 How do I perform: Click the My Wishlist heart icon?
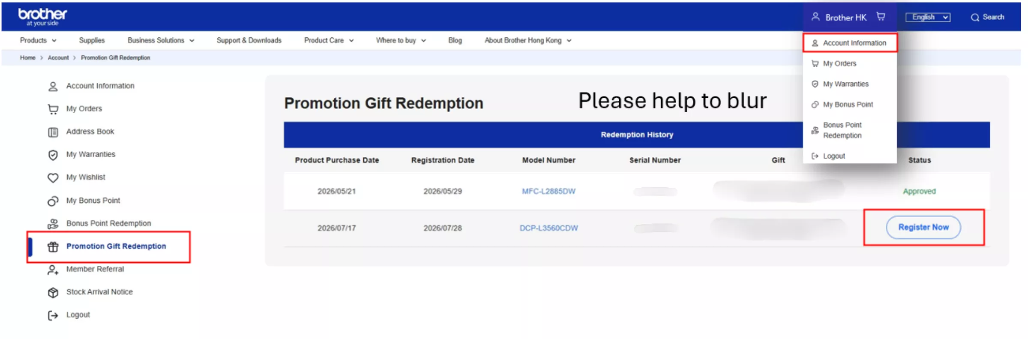(x=53, y=177)
